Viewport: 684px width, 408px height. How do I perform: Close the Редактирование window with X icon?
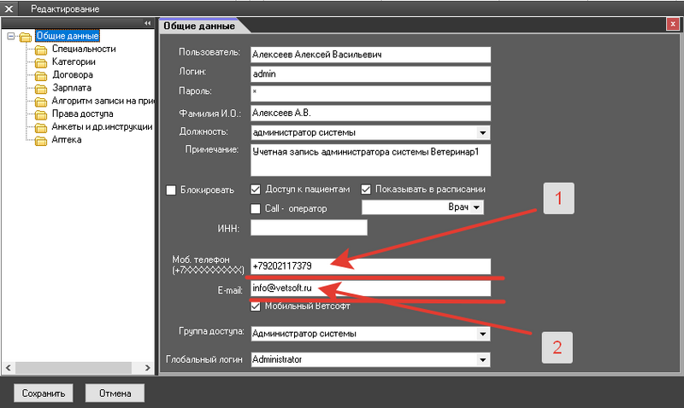coord(9,9)
